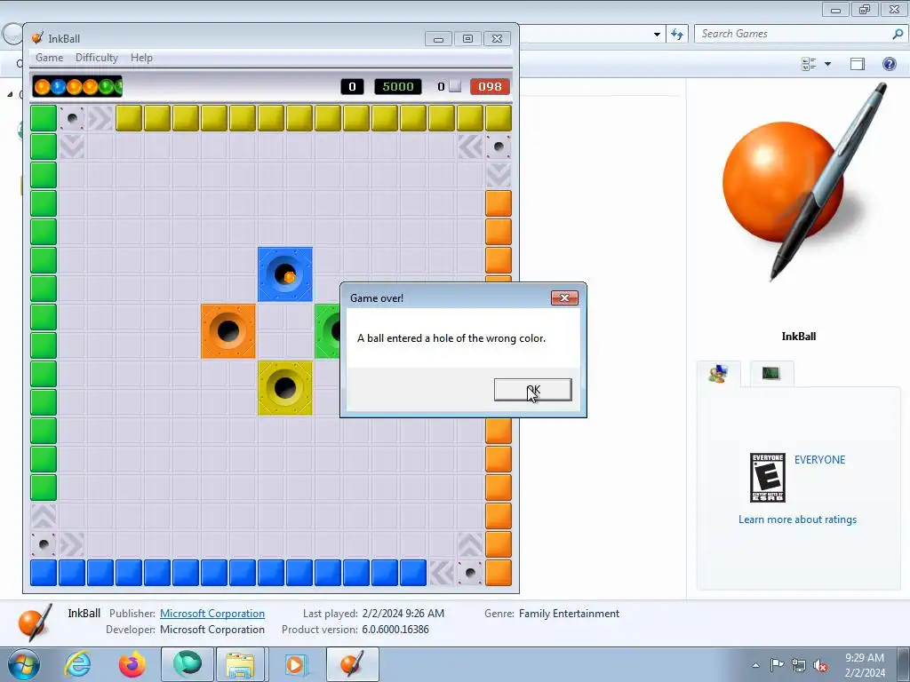Click the refresh arrows button
The height and width of the screenshot is (682, 910).
pyautogui.click(x=677, y=35)
